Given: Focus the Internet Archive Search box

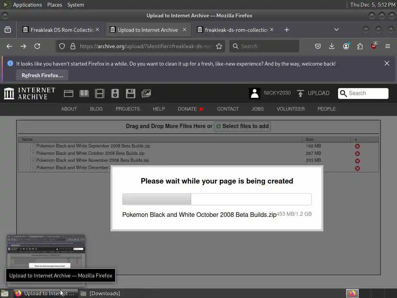Looking at the screenshot, I should (363, 93).
